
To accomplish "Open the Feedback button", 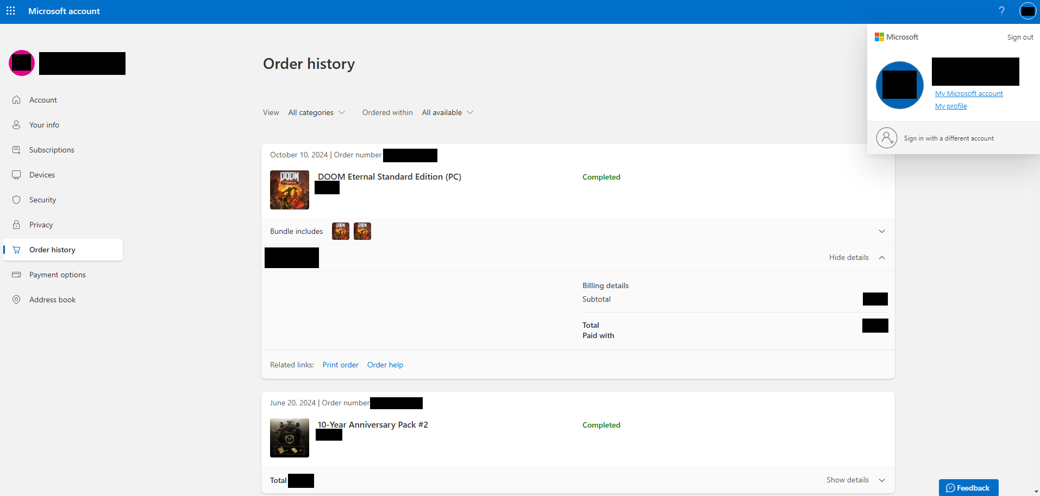I will [968, 487].
